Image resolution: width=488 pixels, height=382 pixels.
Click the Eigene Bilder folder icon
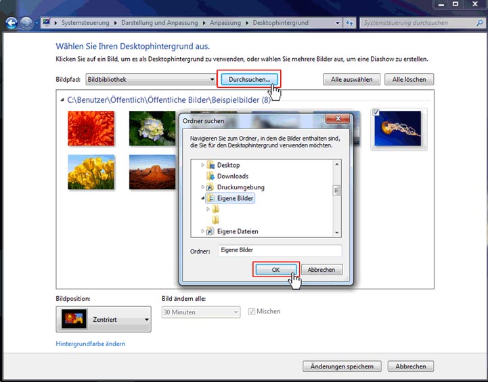[210, 198]
